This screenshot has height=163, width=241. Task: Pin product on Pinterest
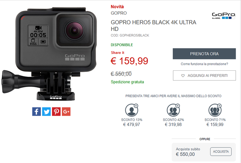[56, 111]
